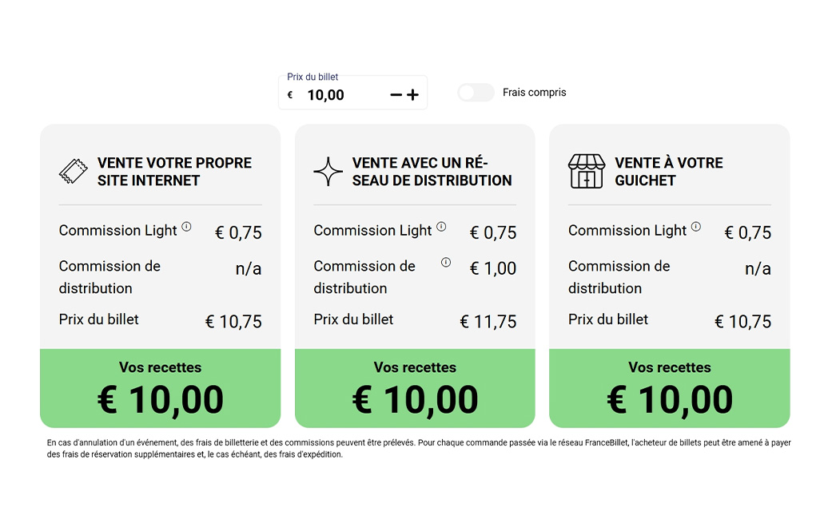Click the Vos recettes panel in distribution card
Screen dimensions: 824x531
tap(415, 388)
